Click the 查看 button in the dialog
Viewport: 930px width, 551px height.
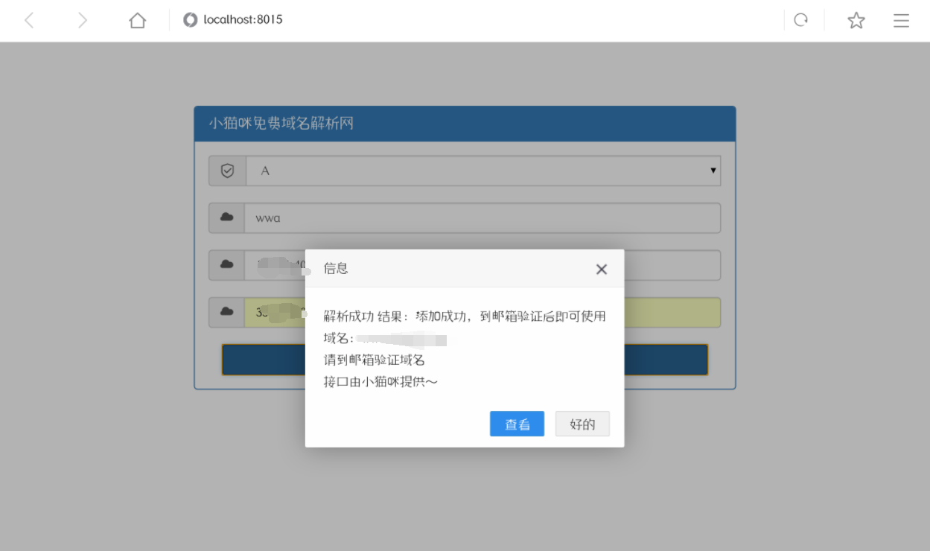point(517,424)
